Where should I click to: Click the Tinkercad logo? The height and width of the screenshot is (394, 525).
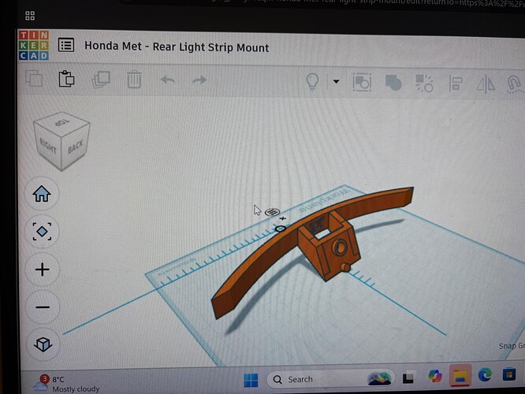[34, 46]
